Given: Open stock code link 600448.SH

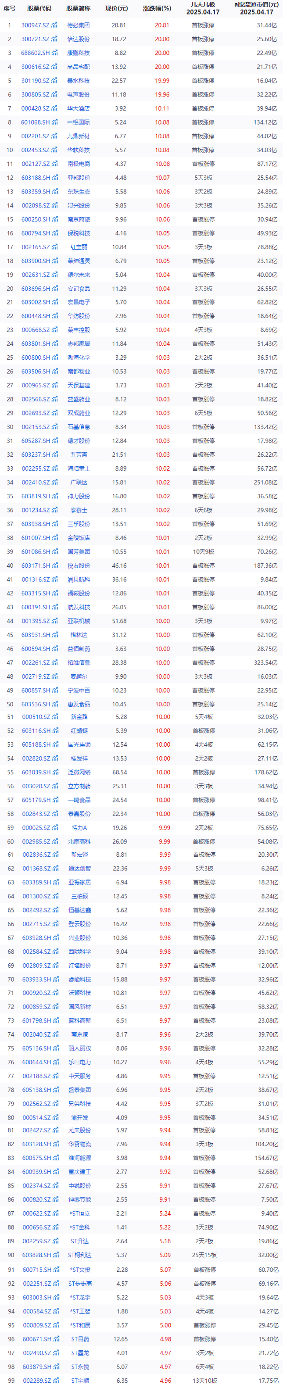Looking at the screenshot, I should click(x=36, y=316).
